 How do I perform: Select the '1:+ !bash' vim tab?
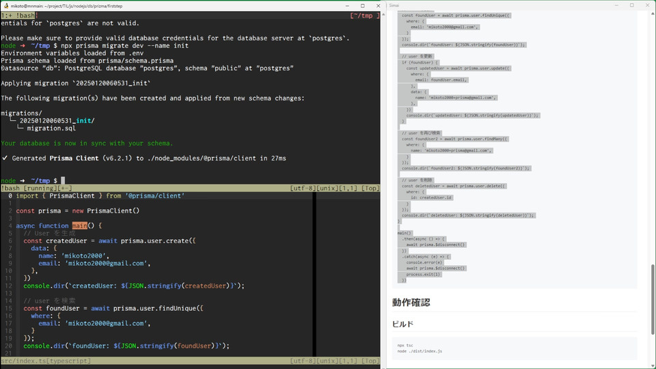pos(18,16)
